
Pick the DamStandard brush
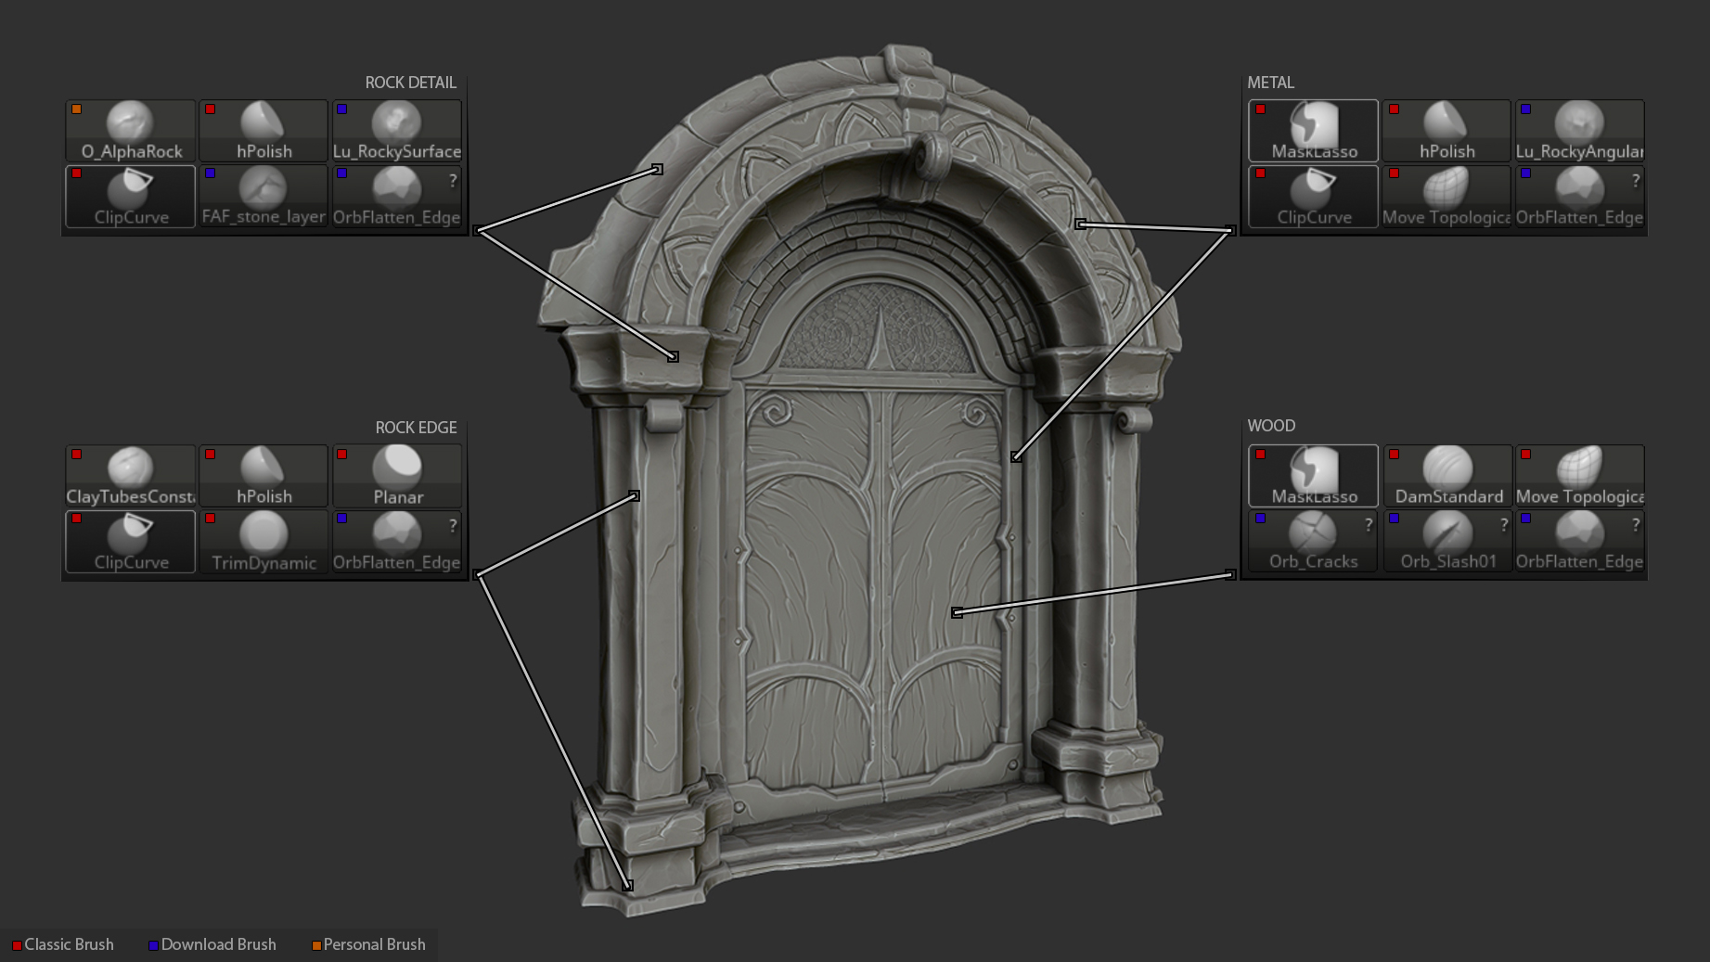coord(1448,476)
